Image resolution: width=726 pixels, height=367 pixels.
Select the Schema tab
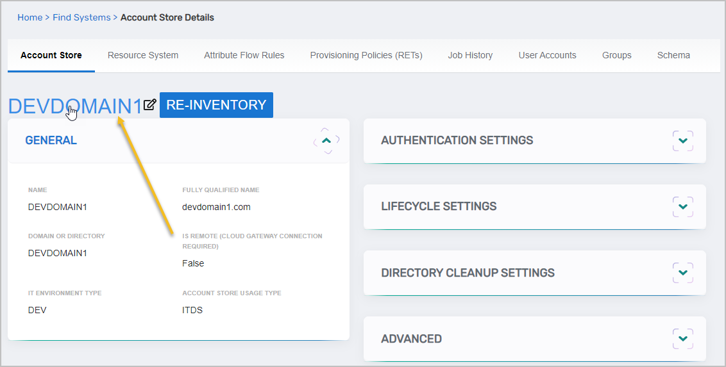click(x=673, y=55)
